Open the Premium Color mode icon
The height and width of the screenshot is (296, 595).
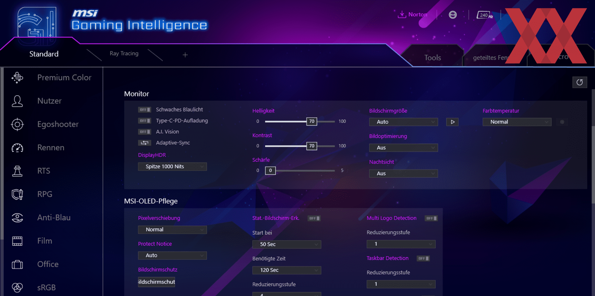click(17, 78)
